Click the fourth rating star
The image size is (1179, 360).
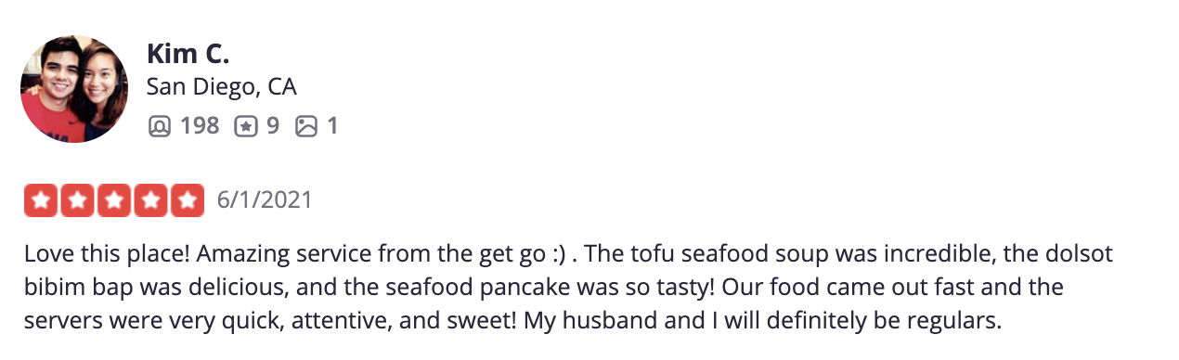coord(150,200)
